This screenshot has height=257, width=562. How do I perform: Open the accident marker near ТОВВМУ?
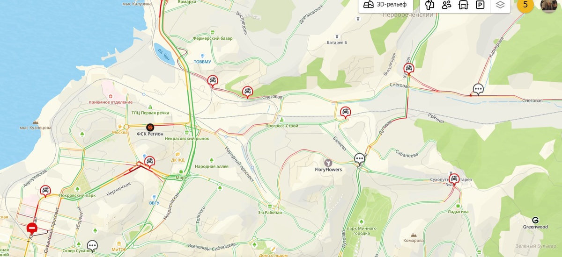213,80
